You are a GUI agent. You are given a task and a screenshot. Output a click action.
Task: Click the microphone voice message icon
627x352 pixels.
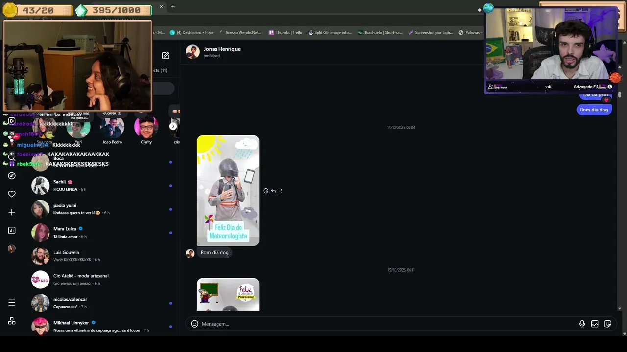582,324
